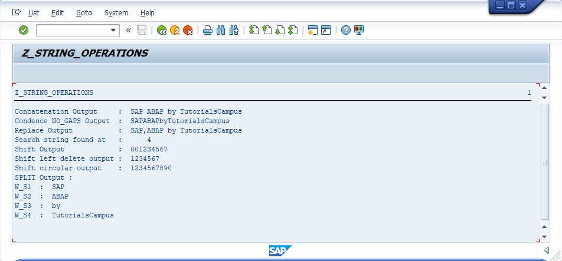Click the vertical scrollbar thumb
The image size is (562, 261).
[x=544, y=161]
